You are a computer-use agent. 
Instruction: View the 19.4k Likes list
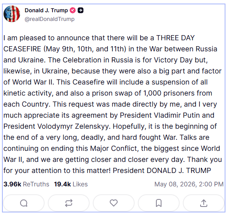tap(71, 184)
